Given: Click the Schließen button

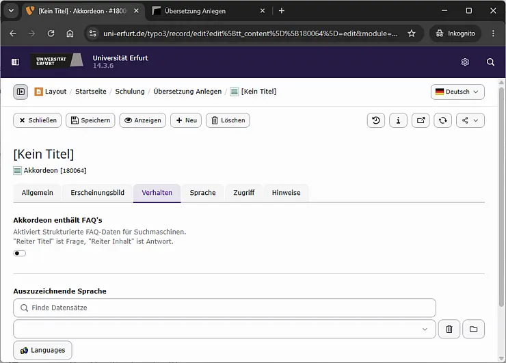Looking at the screenshot, I should click(38, 120).
